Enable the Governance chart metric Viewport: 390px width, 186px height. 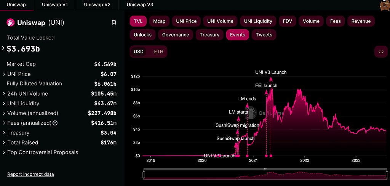tap(176, 35)
